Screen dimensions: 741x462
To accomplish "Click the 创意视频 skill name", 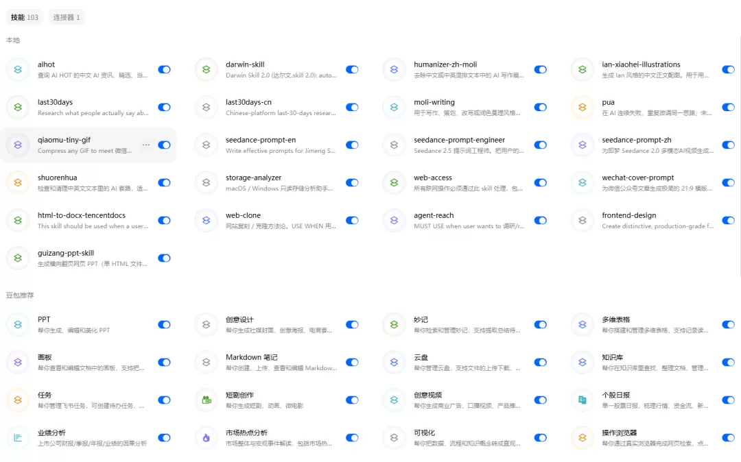I will click(427, 395).
